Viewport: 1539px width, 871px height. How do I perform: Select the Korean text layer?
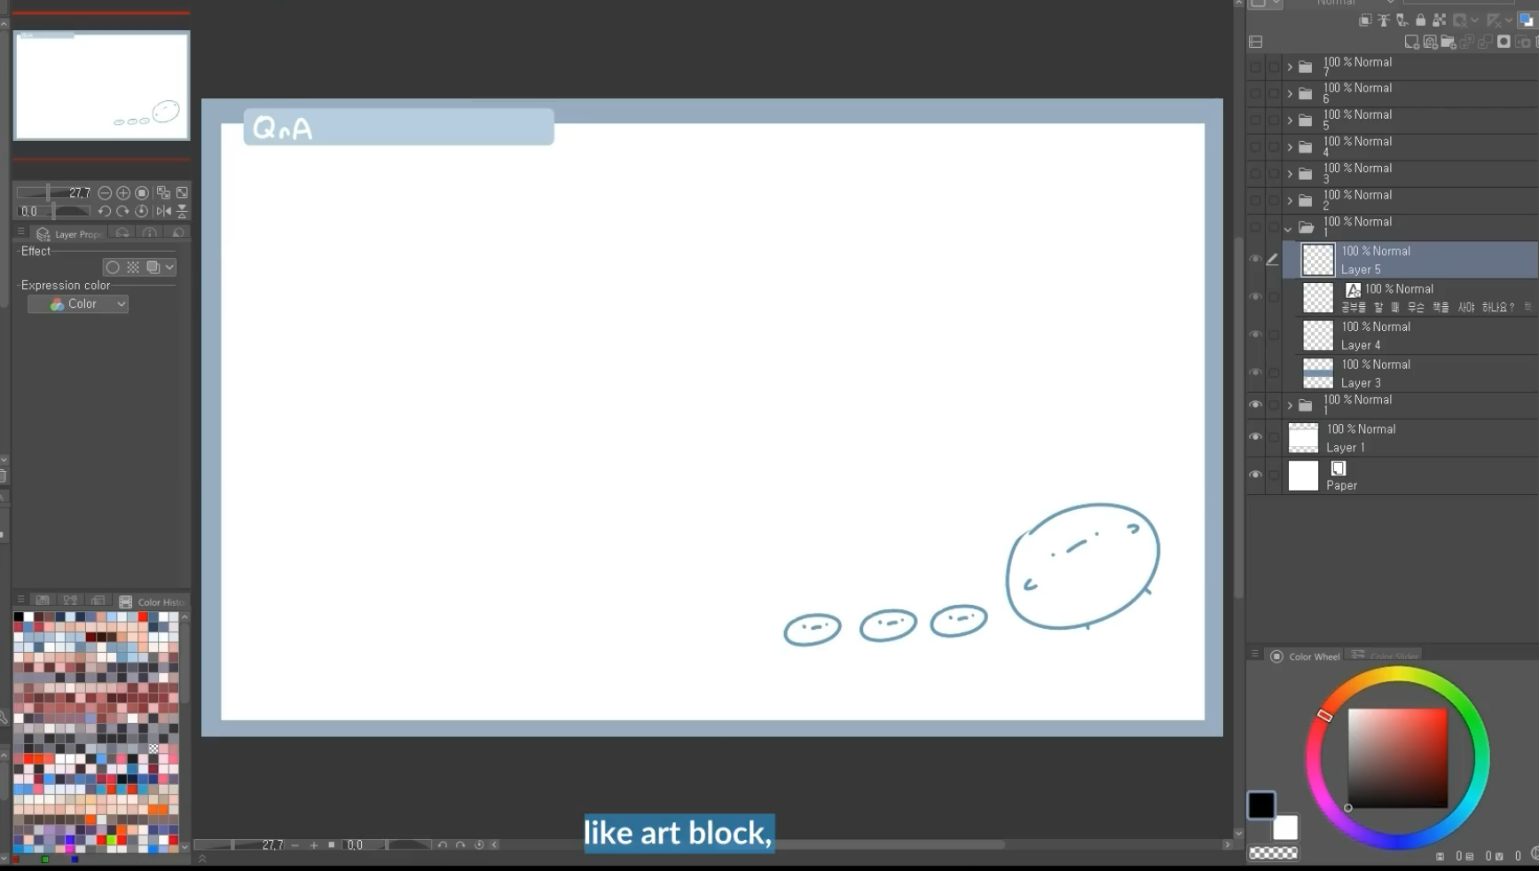tap(1419, 298)
